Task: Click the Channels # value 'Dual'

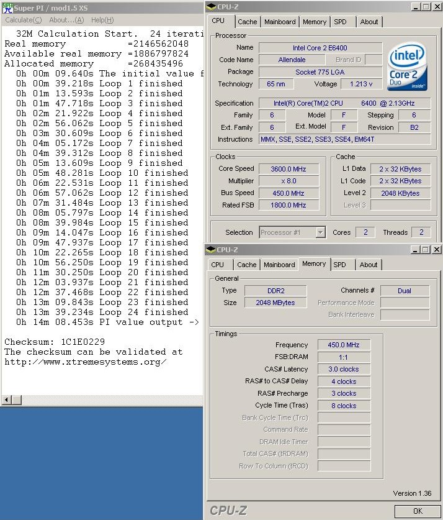Action: click(x=405, y=291)
